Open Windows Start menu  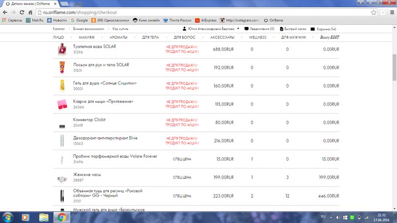pos(7,218)
